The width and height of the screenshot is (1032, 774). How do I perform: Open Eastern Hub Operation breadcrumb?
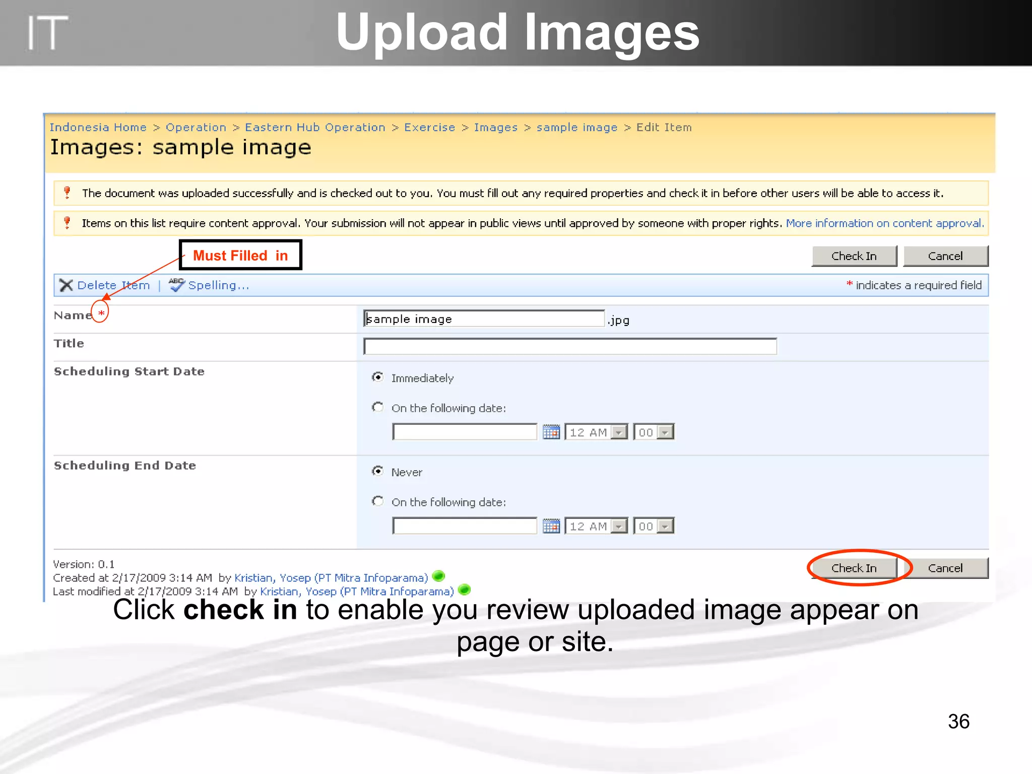(x=315, y=127)
